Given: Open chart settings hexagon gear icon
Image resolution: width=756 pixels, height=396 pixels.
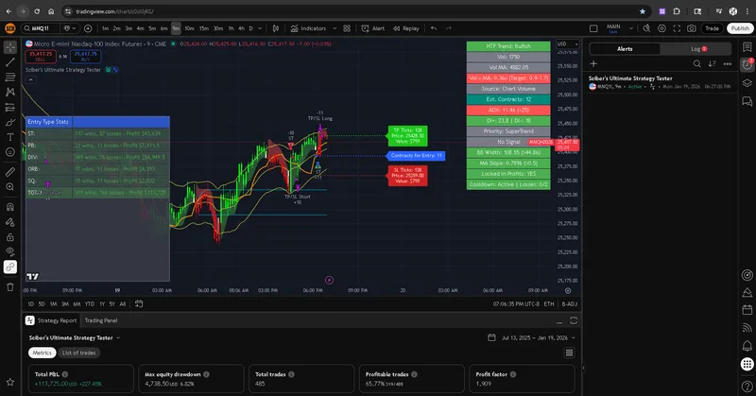Looking at the screenshot, I should (x=662, y=28).
